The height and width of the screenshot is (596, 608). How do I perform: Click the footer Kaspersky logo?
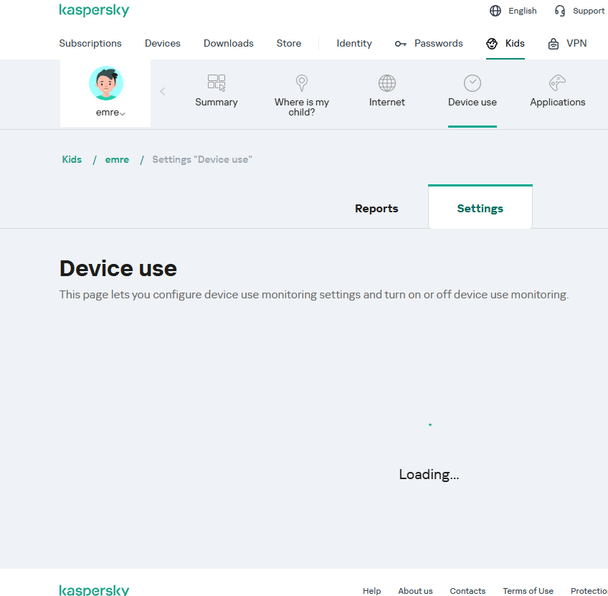pos(94,590)
